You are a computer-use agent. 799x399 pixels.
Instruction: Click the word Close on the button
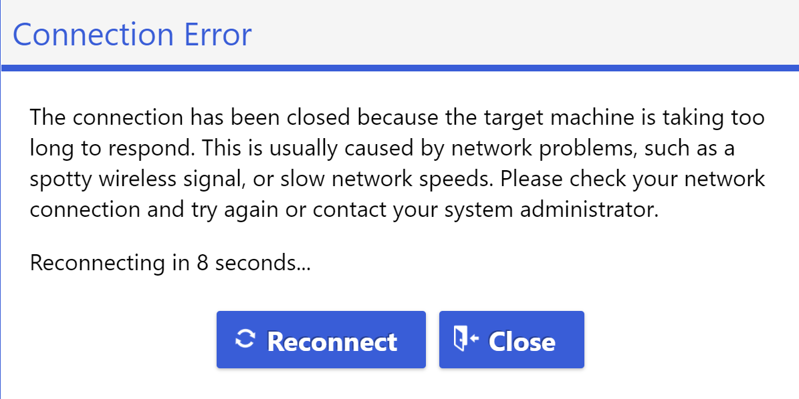point(522,341)
